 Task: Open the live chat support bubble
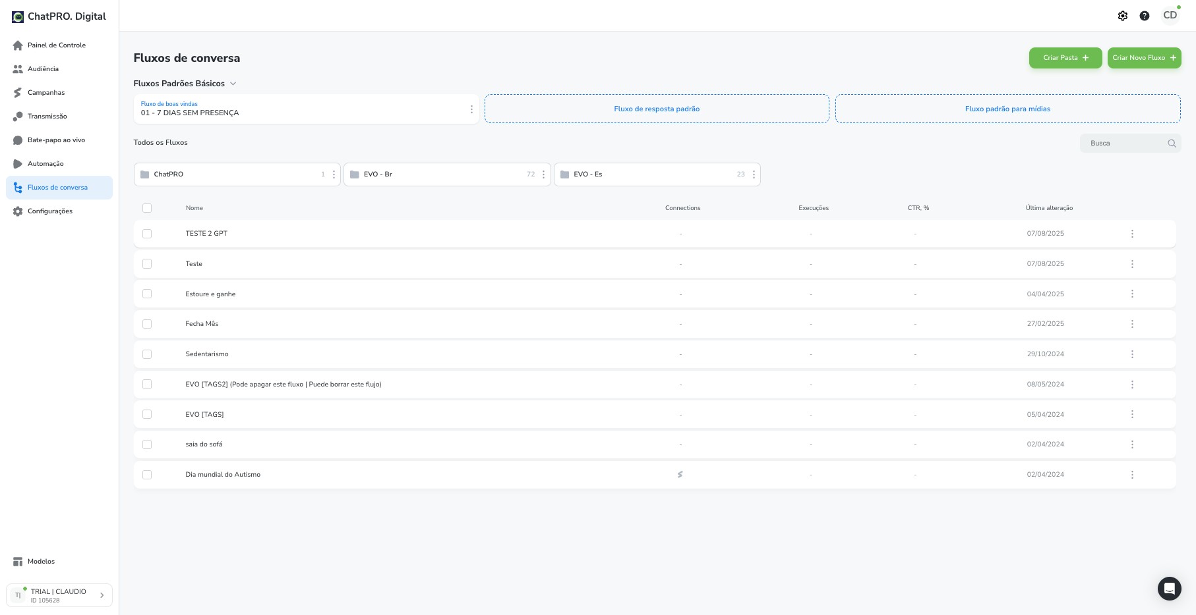coord(1169,588)
